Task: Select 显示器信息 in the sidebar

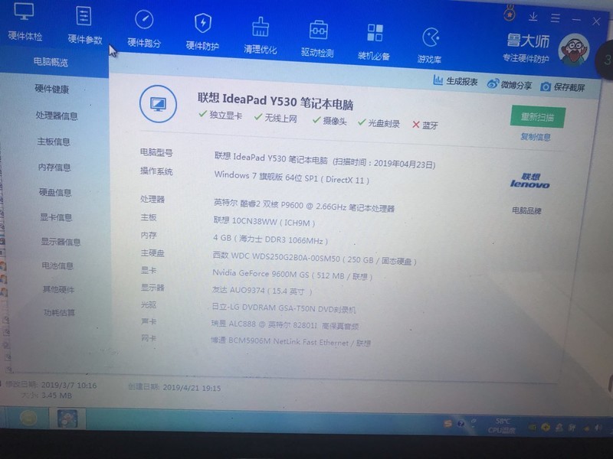Action: (x=61, y=242)
